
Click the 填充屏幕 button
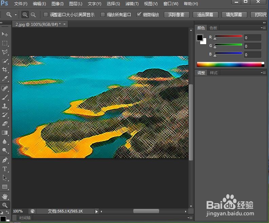pos(234,15)
